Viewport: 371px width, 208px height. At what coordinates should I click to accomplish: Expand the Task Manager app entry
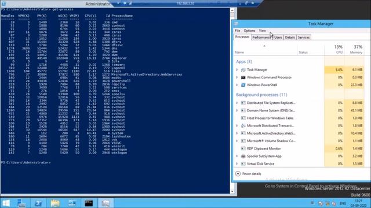pyautogui.click(x=237, y=70)
